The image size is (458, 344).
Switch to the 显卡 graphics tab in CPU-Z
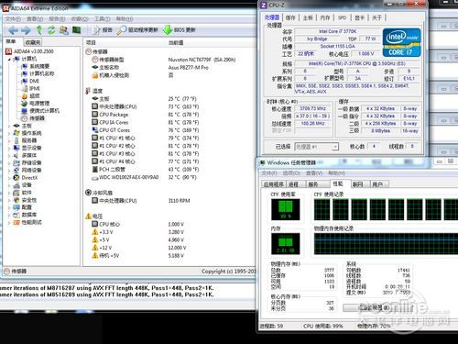(x=360, y=17)
